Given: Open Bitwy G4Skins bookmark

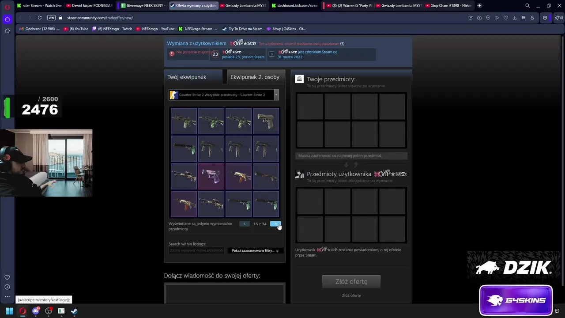Looking at the screenshot, I should (x=286, y=29).
